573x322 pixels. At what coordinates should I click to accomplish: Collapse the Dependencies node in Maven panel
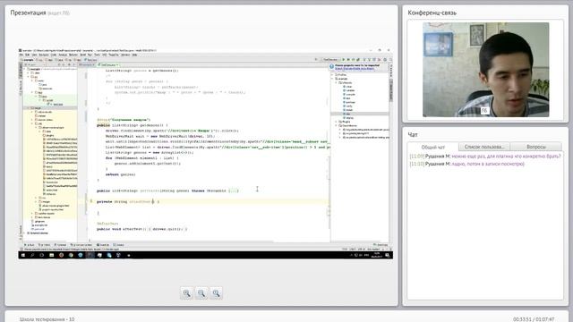pyautogui.click(x=337, y=125)
